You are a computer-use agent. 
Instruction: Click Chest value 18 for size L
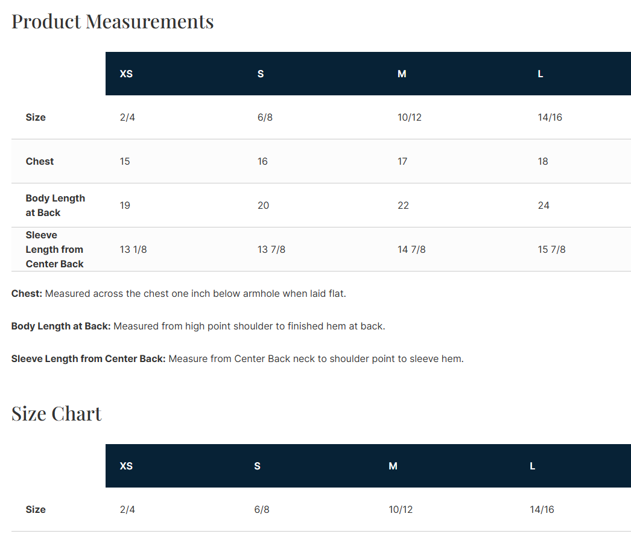[x=543, y=161]
